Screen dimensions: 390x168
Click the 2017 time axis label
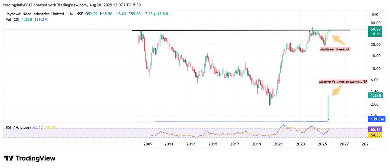(235, 144)
